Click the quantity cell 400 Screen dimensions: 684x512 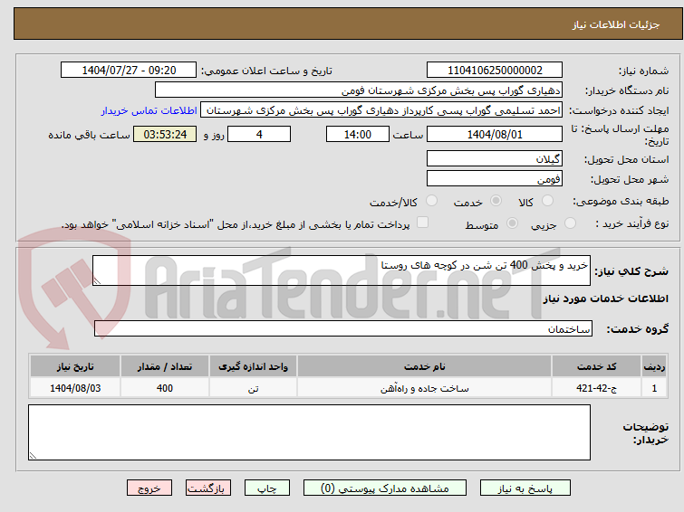(x=165, y=388)
